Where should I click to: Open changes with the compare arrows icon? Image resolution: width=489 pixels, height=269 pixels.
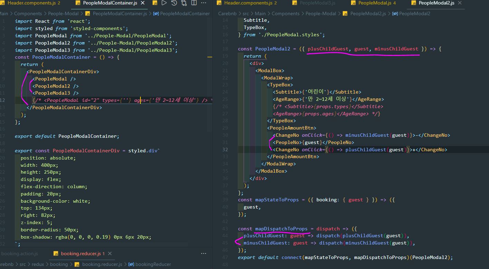(184, 3)
